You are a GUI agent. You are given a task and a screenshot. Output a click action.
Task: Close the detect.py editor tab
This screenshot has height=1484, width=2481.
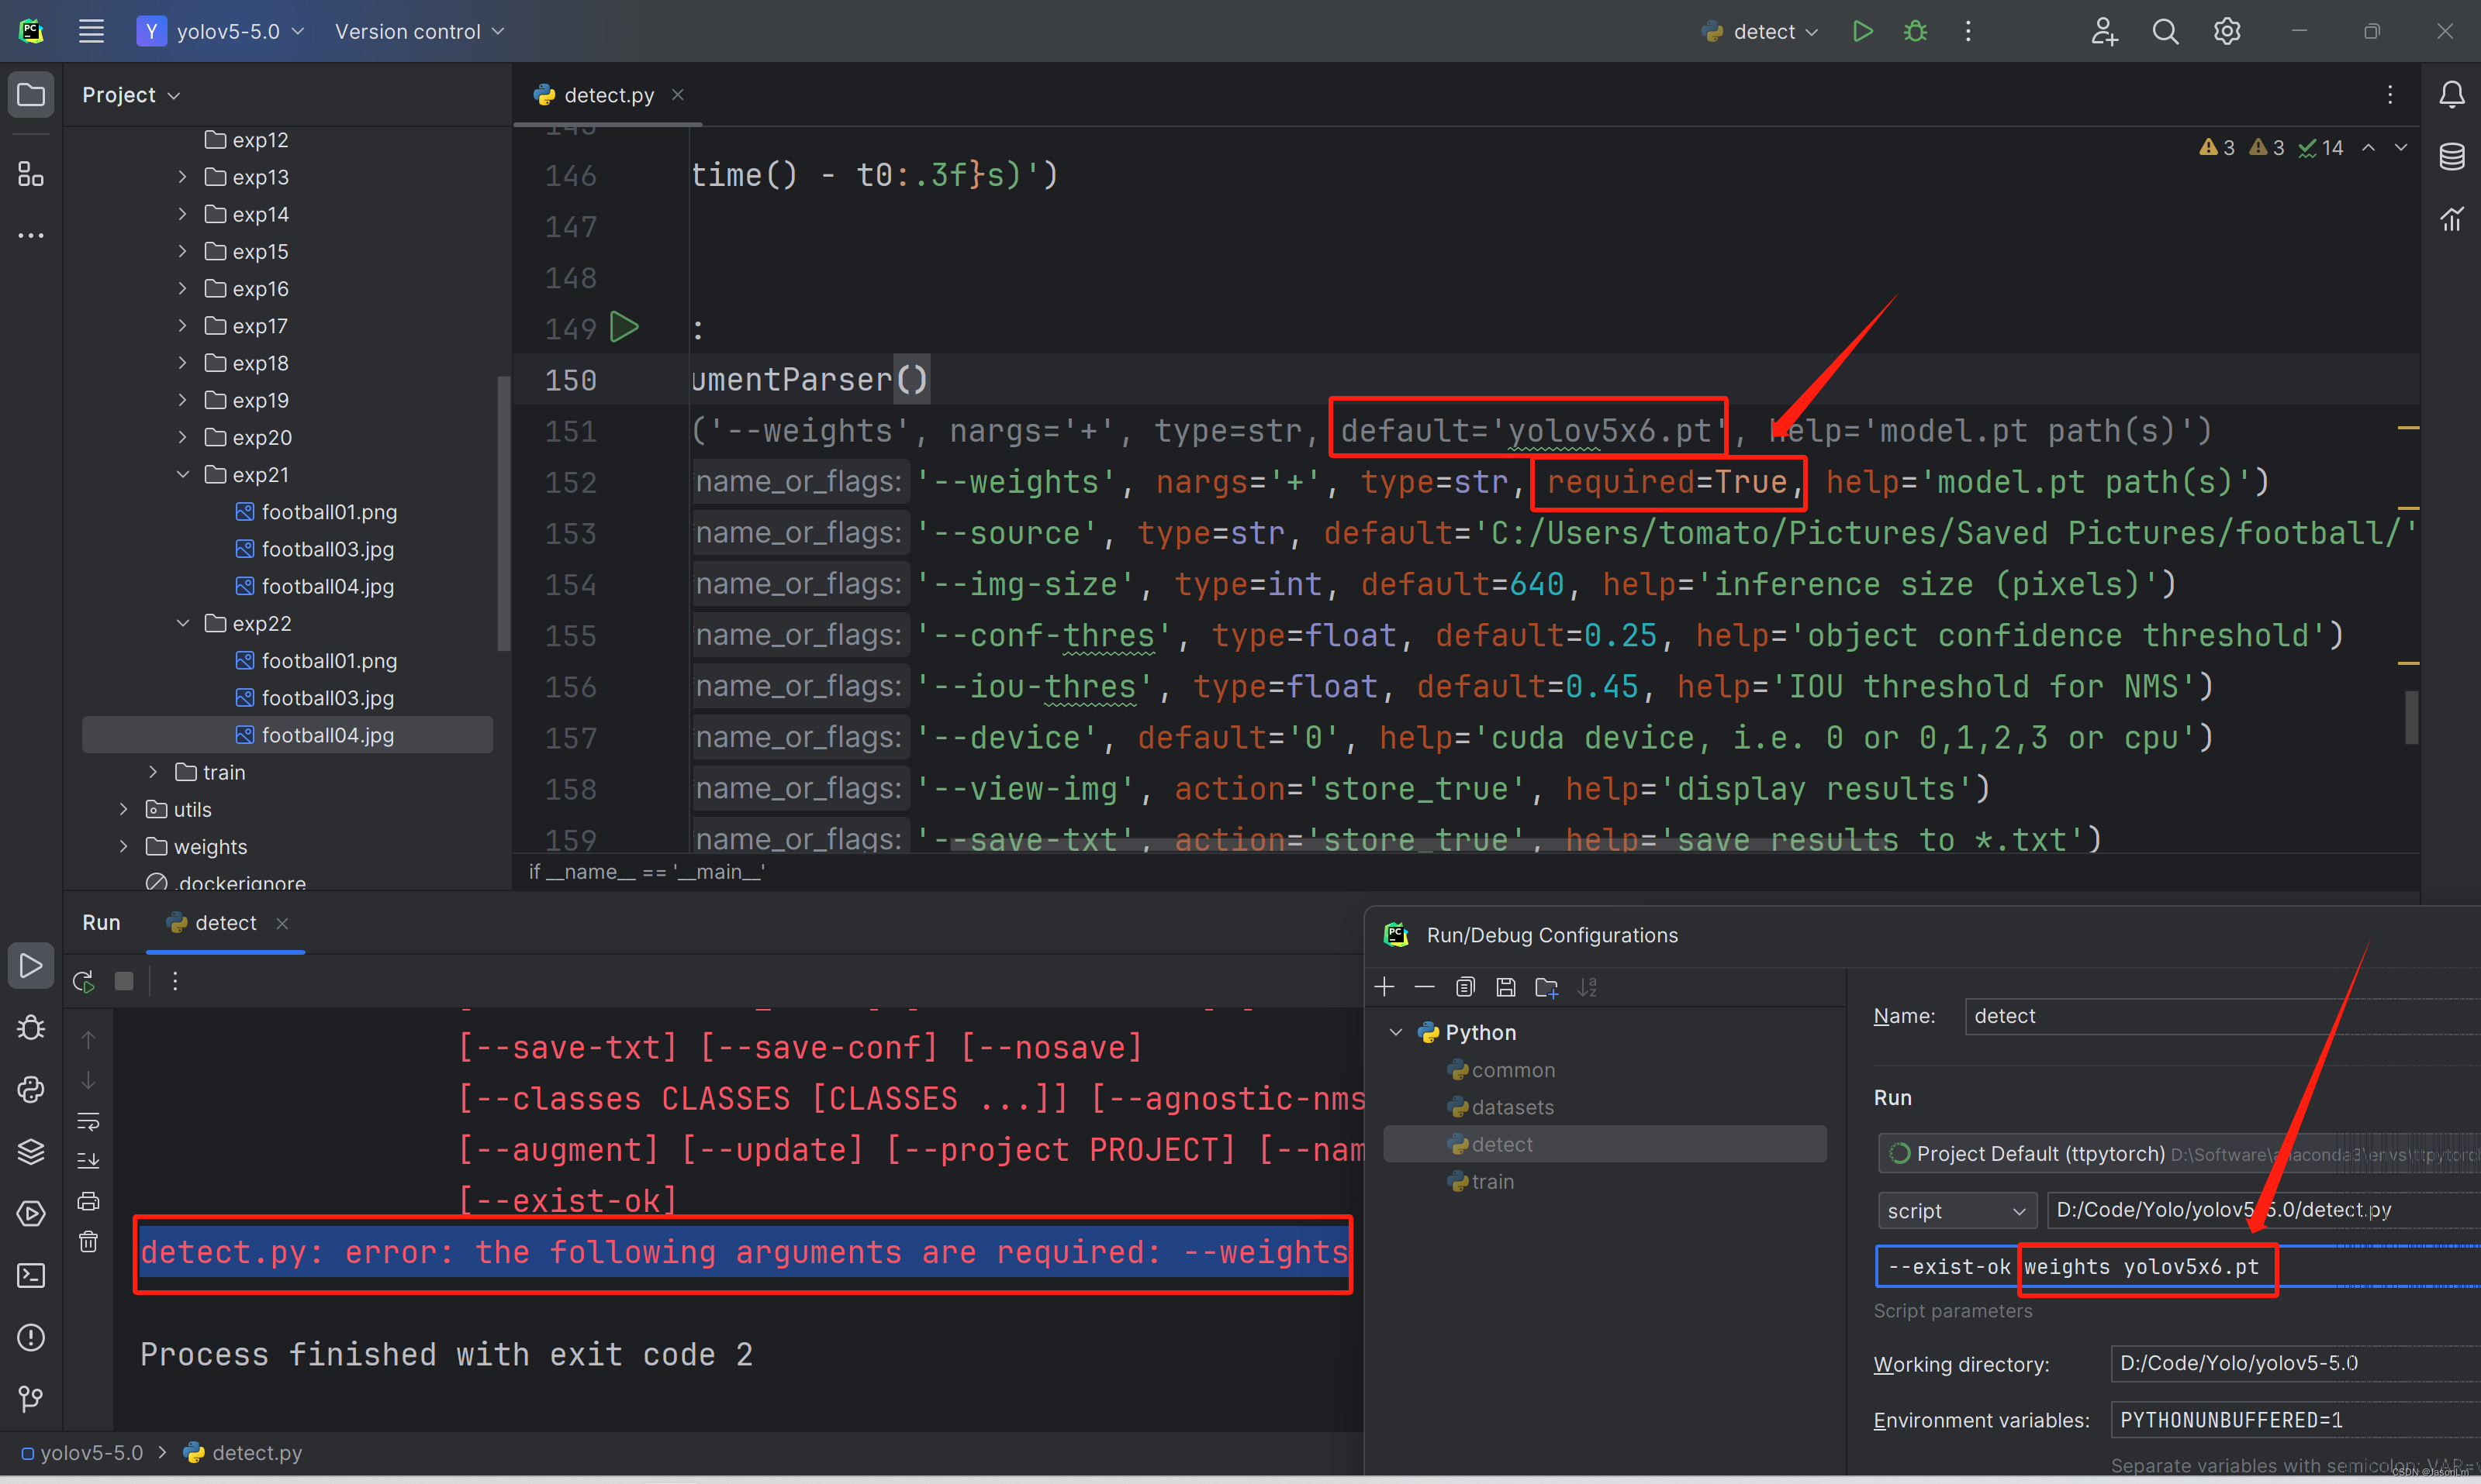point(678,95)
